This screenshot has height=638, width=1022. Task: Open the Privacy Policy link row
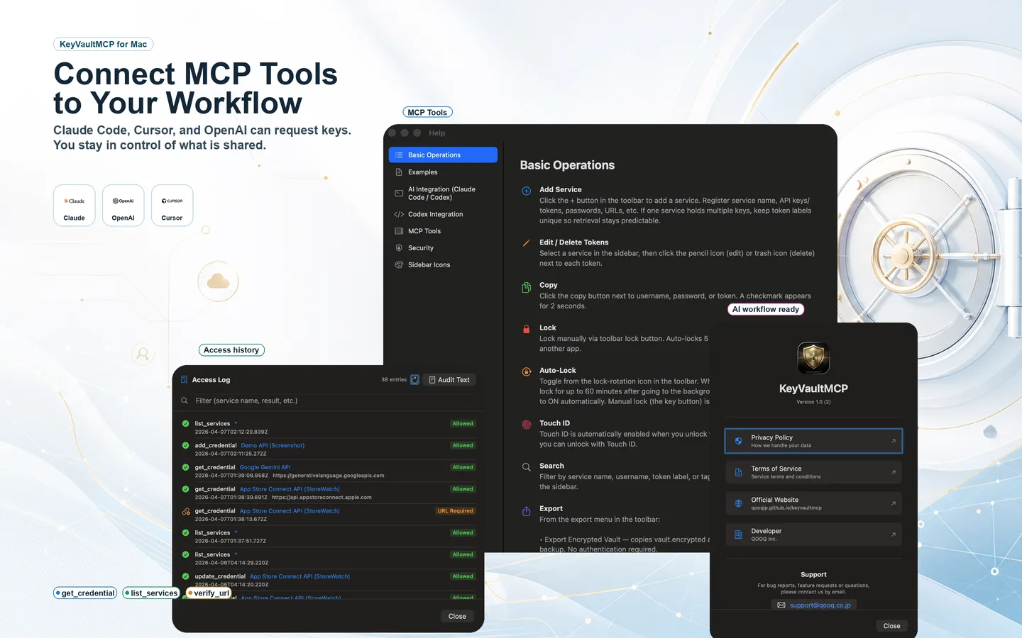(x=813, y=441)
